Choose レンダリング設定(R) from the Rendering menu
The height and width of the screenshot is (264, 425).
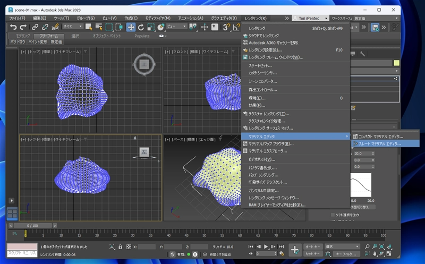click(x=295, y=50)
